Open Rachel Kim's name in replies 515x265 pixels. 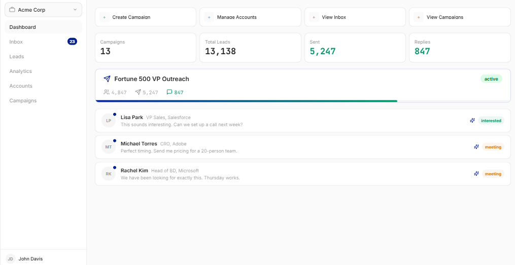click(x=134, y=171)
